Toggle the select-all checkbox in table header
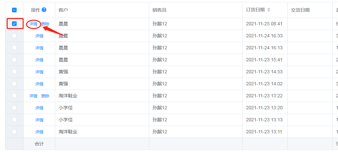The width and height of the screenshot is (338, 152). click(x=14, y=10)
